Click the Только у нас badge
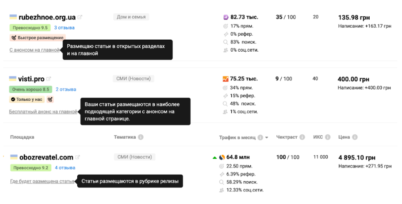The width and height of the screenshot is (402, 204). click(26, 99)
